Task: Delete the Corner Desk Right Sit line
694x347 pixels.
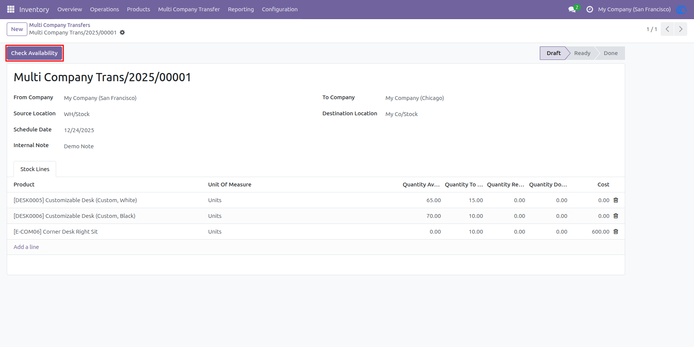Action: [x=616, y=232]
